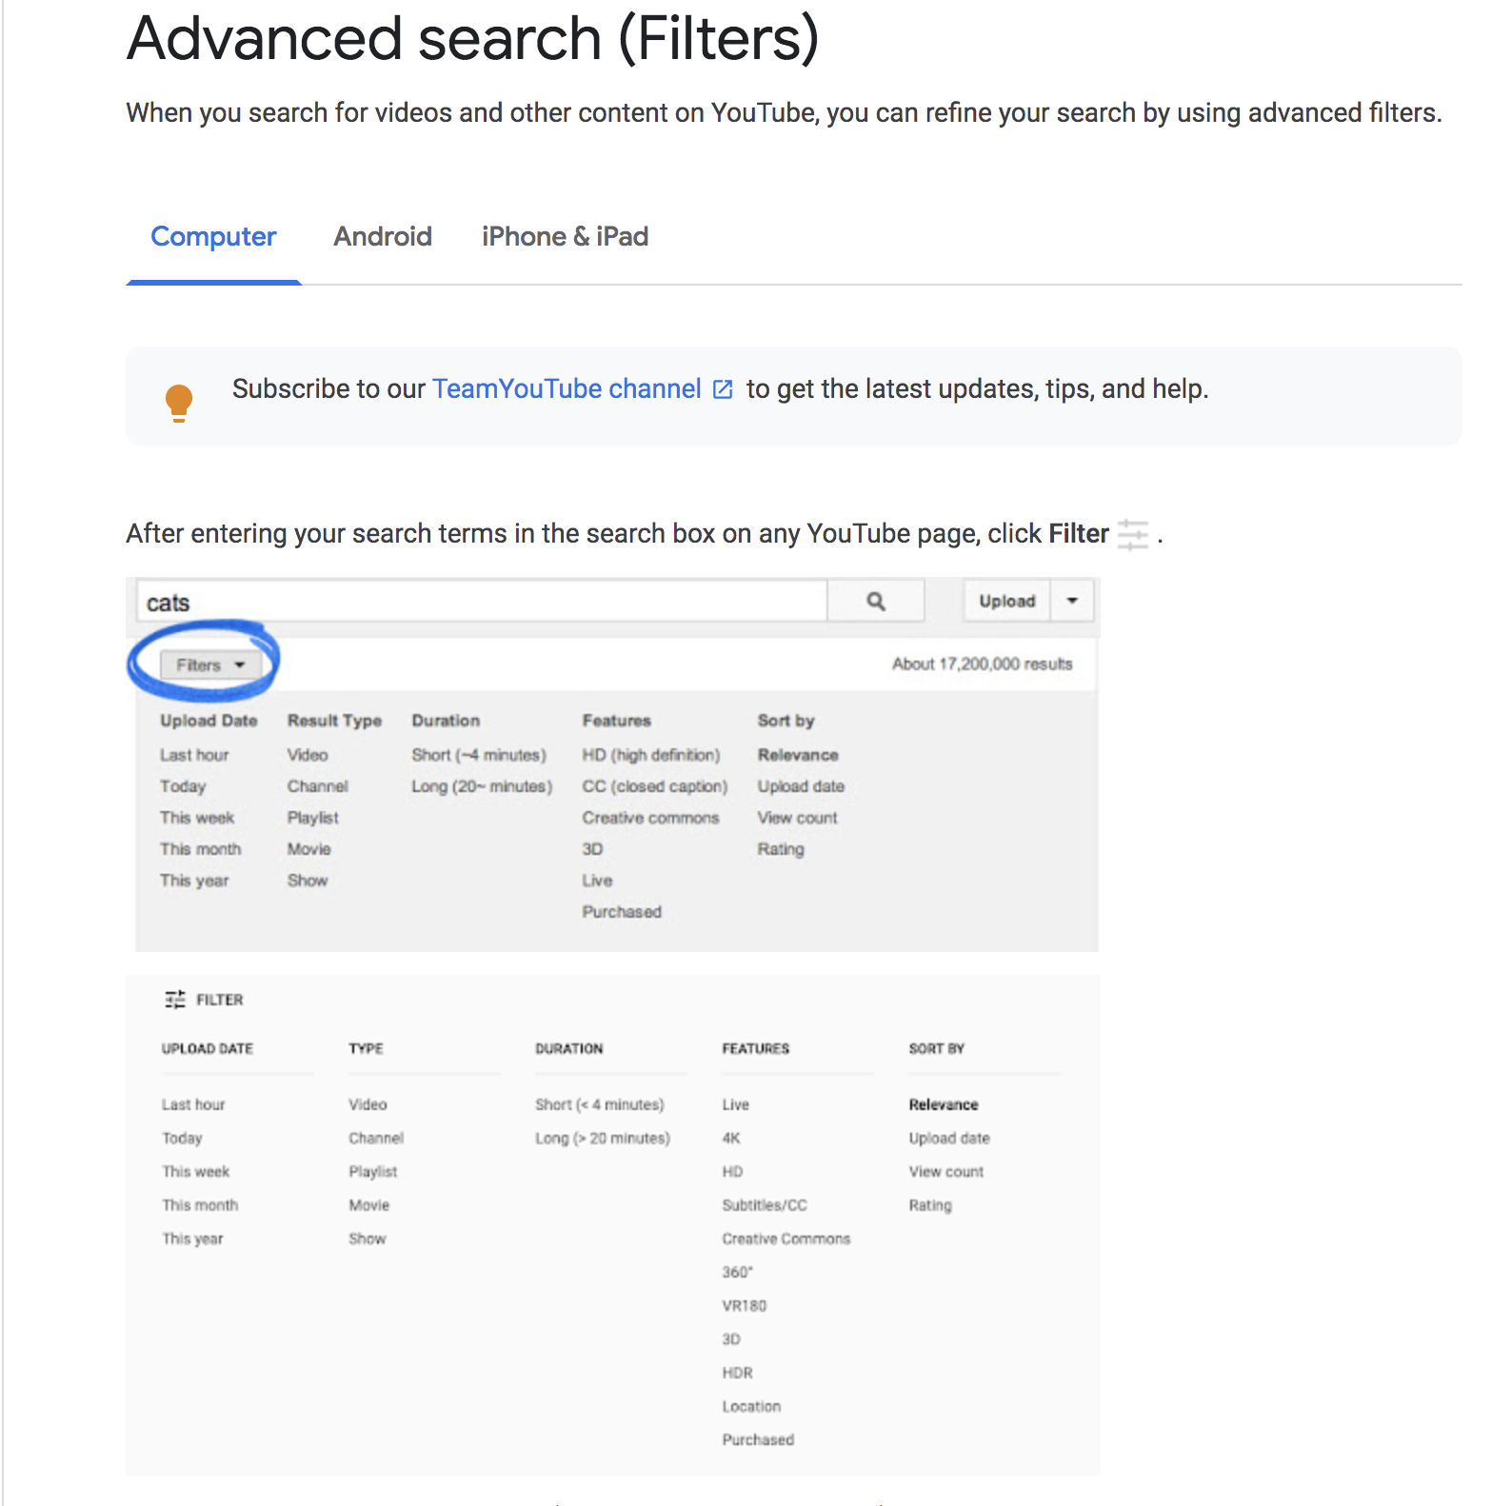Select the HD (high definition) feature filter

click(651, 754)
